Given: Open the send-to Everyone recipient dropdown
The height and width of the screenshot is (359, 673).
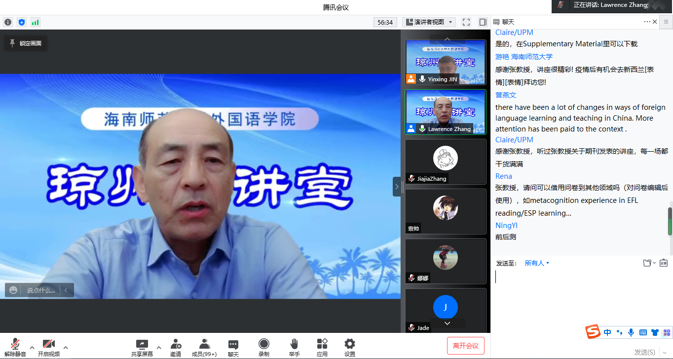Looking at the screenshot, I should tap(537, 263).
